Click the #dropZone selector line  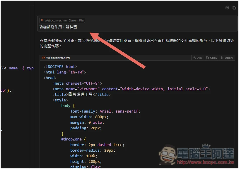(74, 139)
